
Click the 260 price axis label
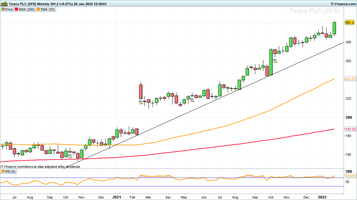(348, 61)
